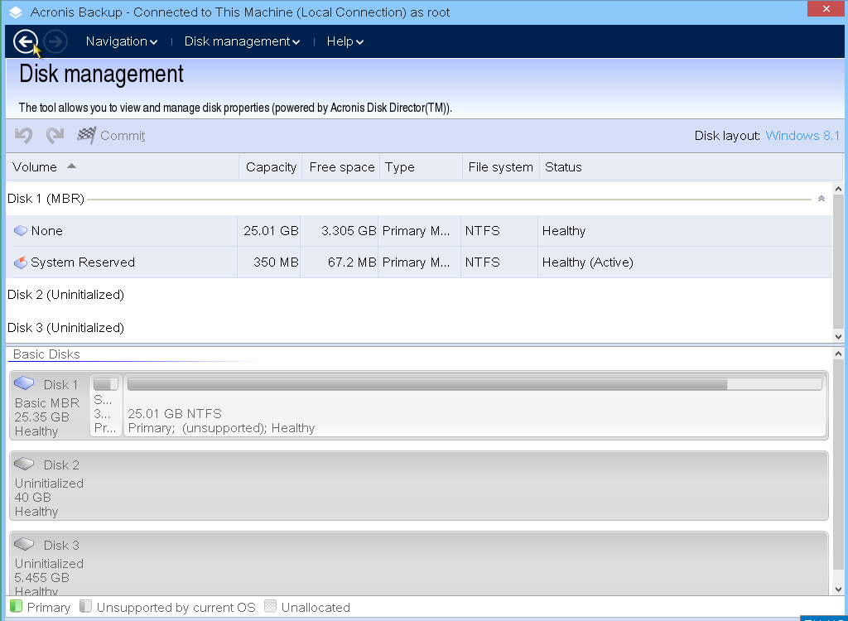Click the back navigation arrow
This screenshot has width=848, height=621.
click(x=26, y=41)
